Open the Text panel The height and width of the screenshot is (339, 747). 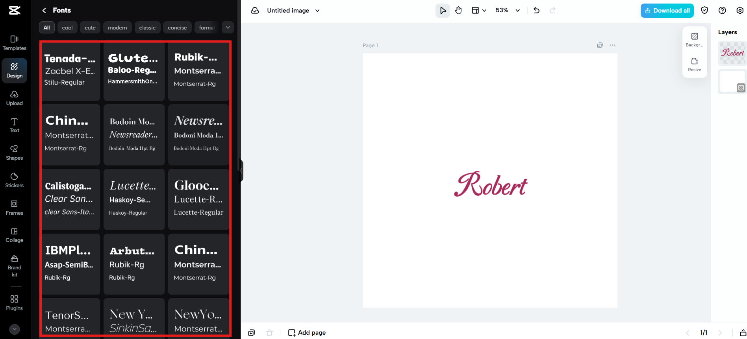(x=15, y=125)
